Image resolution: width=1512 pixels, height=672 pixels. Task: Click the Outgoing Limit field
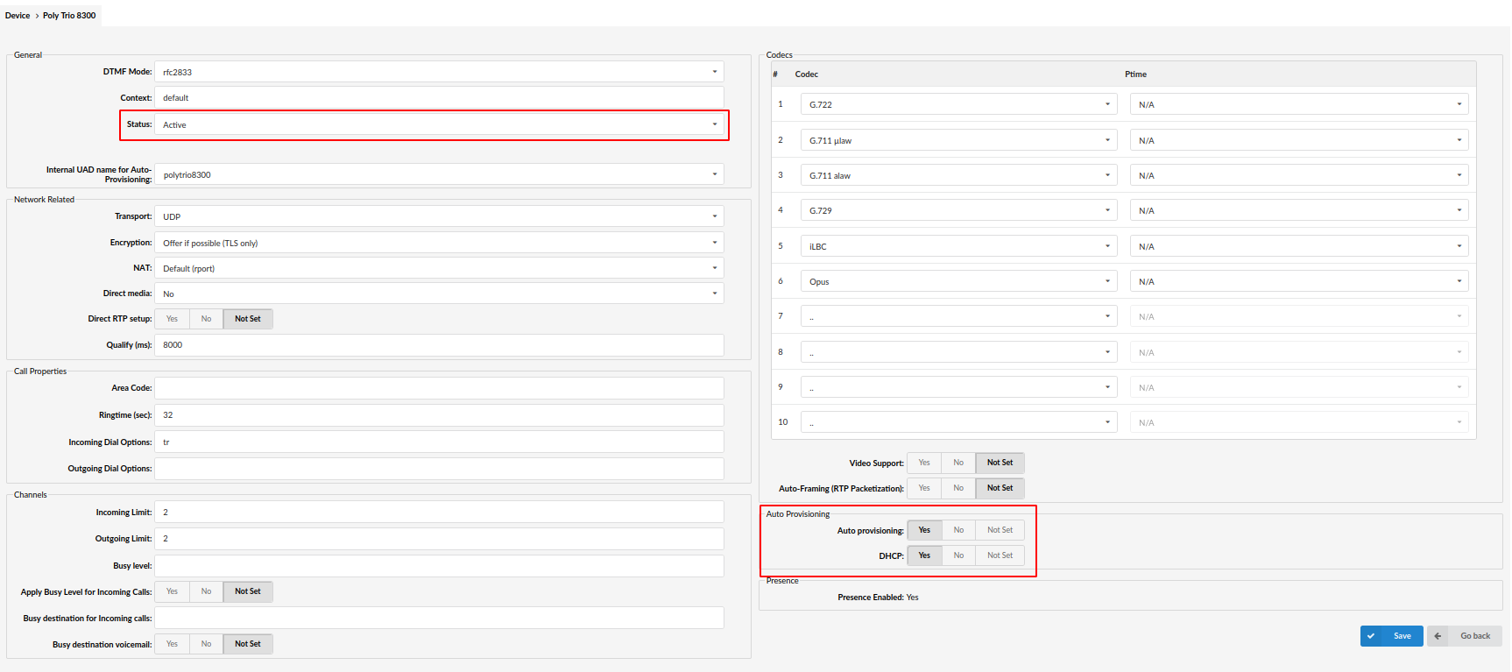[439, 539]
